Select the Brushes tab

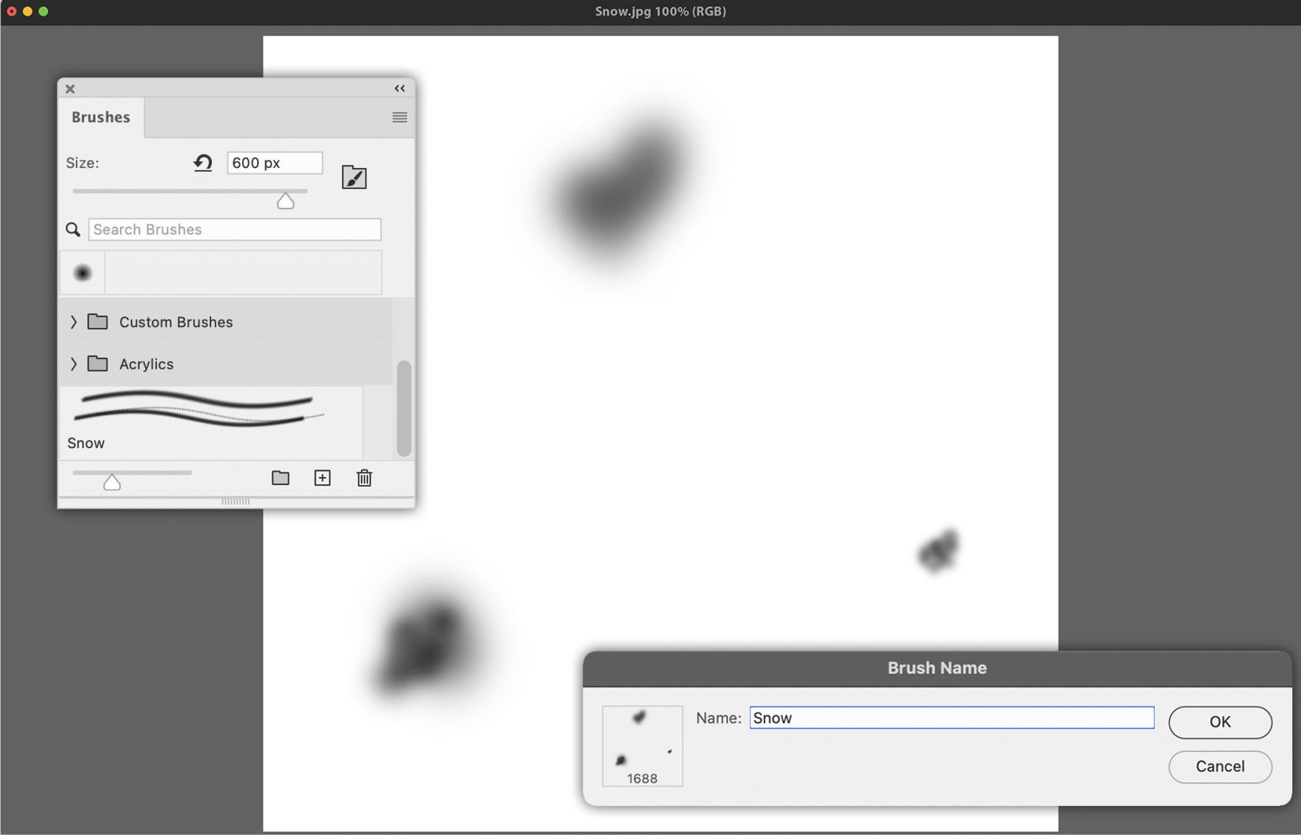(x=100, y=118)
